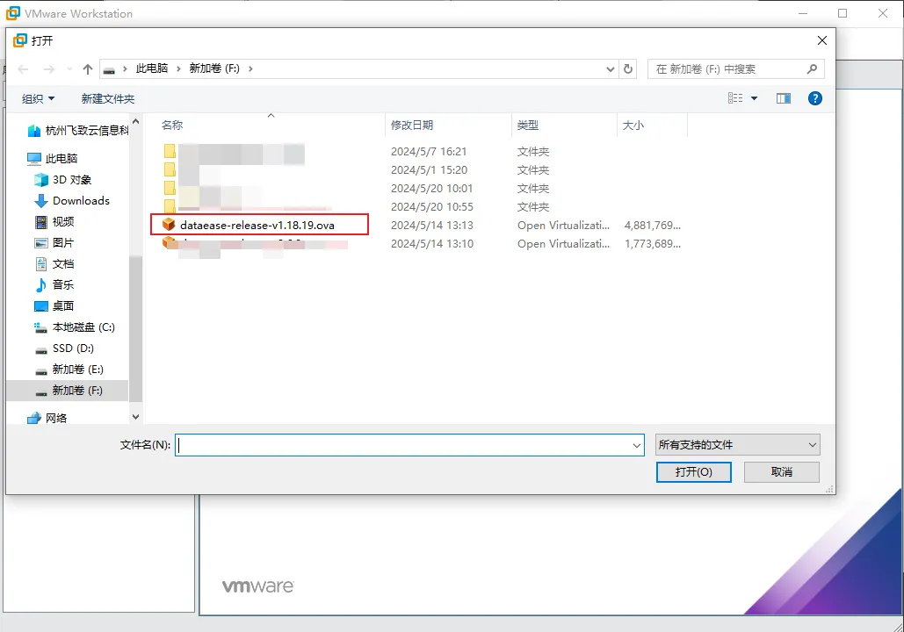Screen dimensions: 904x632
Task: Toggle the preview pane icon
Action: coord(784,98)
